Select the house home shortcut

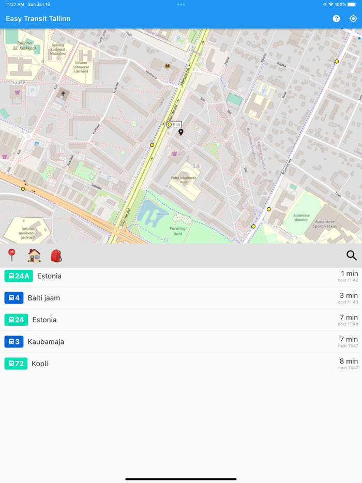(34, 255)
